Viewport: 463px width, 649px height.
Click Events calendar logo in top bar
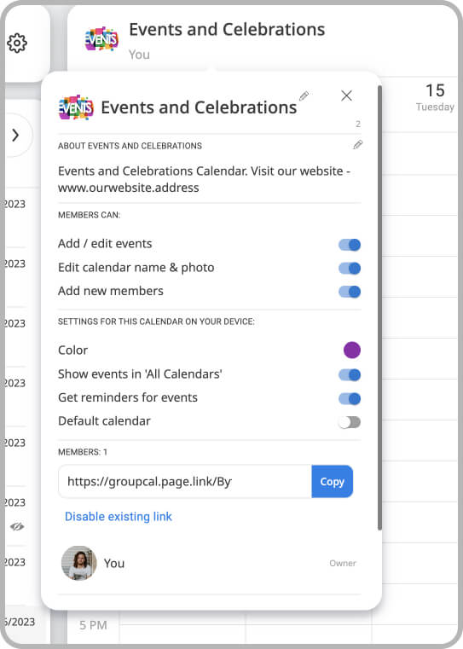click(101, 39)
